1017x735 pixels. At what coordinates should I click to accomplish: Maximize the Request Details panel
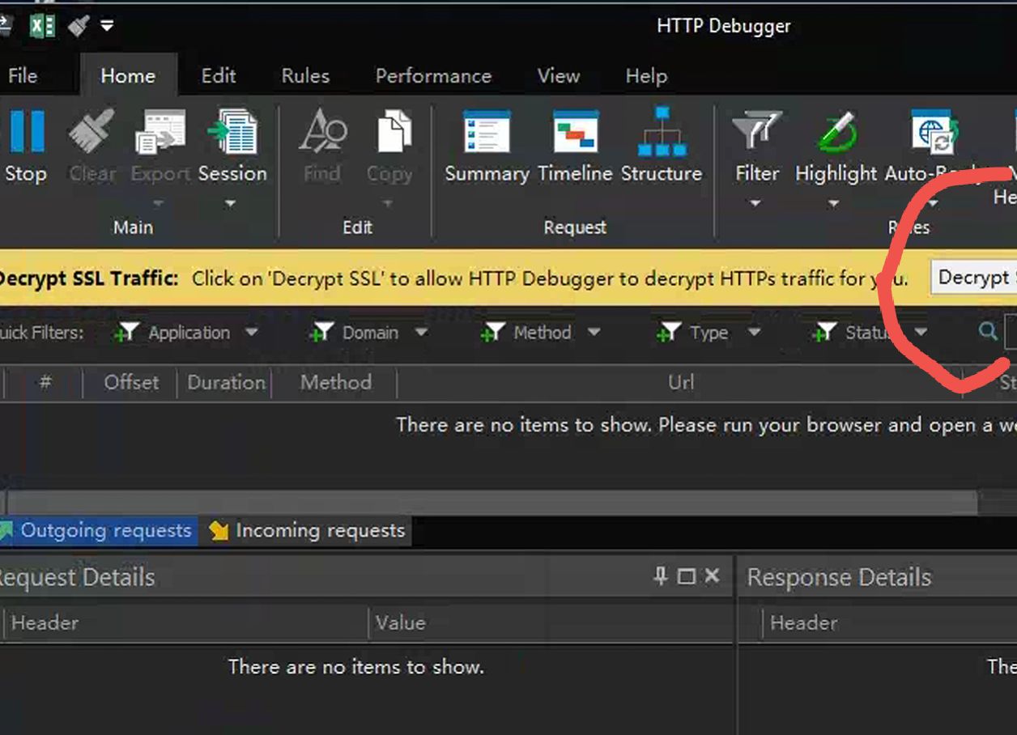pyautogui.click(x=686, y=576)
